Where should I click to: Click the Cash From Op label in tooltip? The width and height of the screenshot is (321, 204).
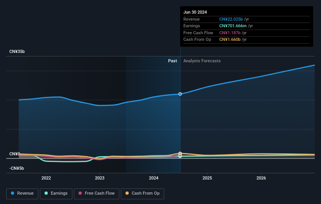coord(197,40)
